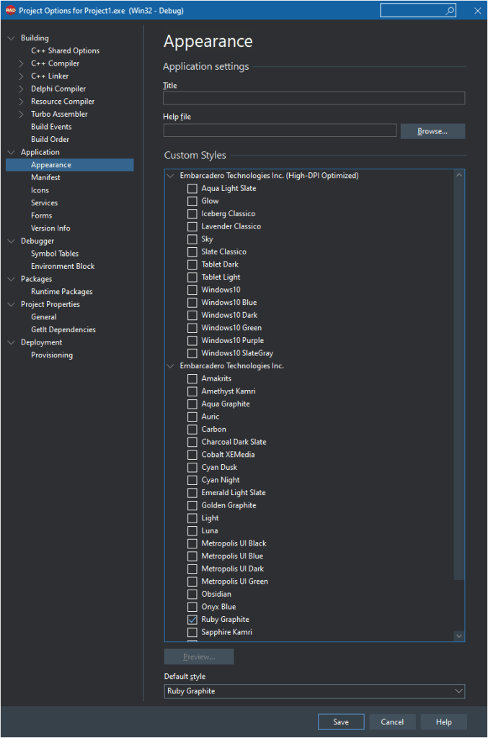Click the Browse button

click(x=432, y=131)
